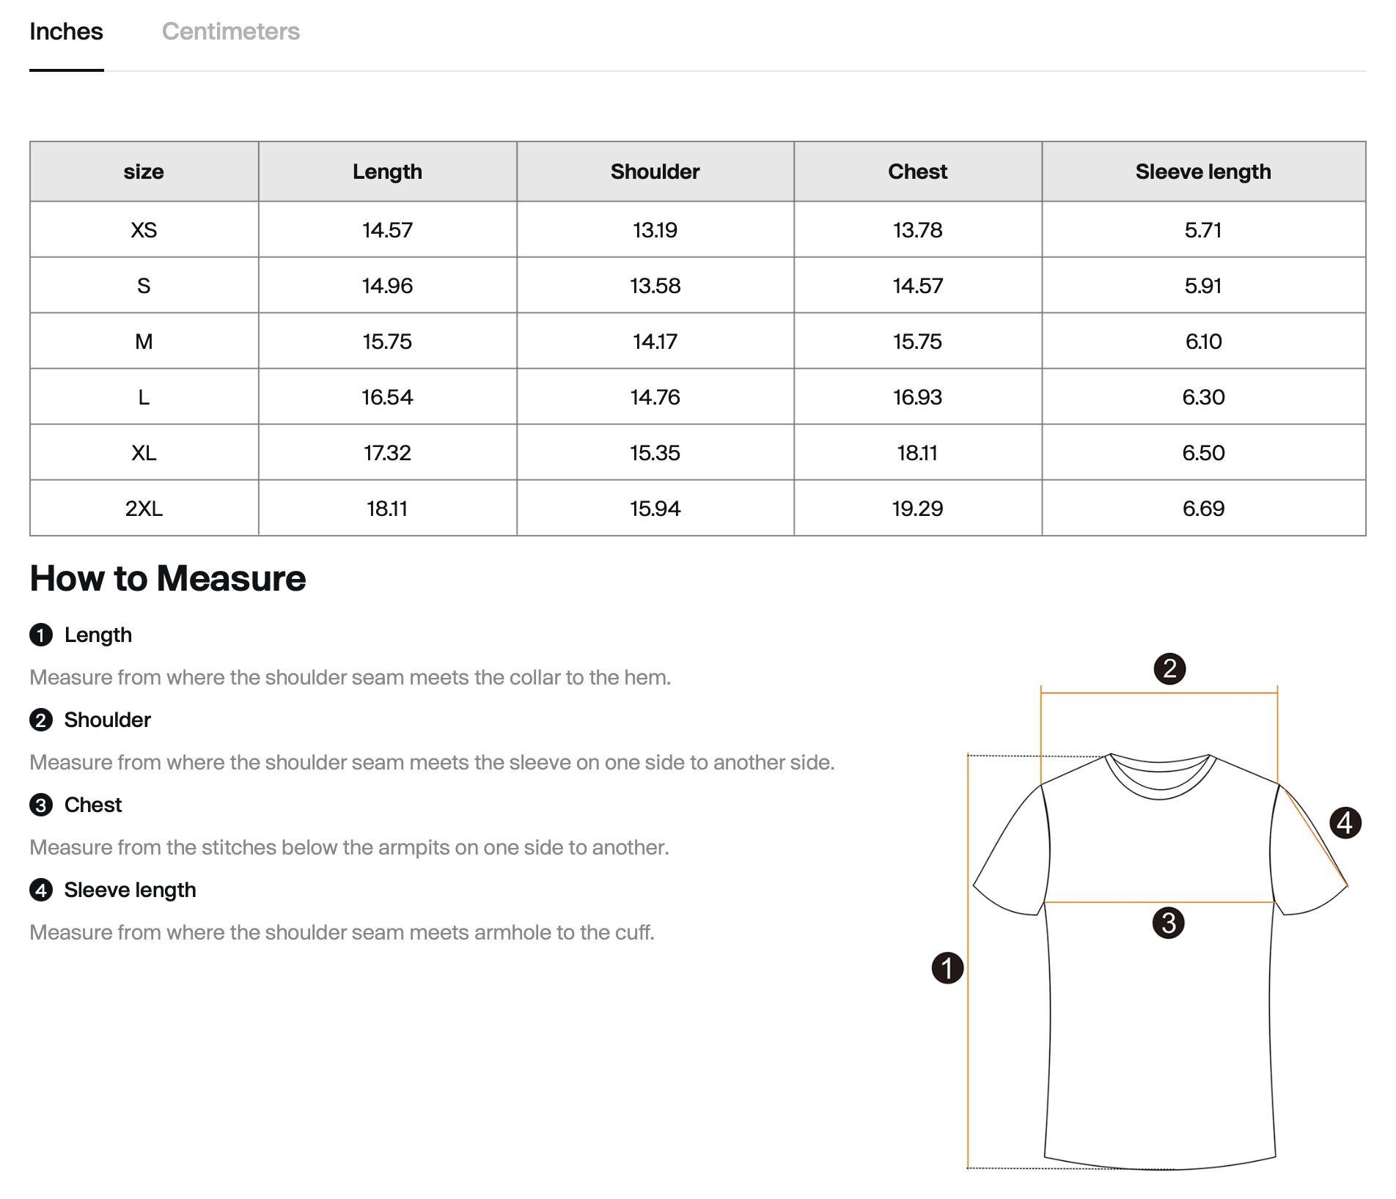
Task: Click the bullet 3 icon beside Chest heading
Action: tap(41, 805)
